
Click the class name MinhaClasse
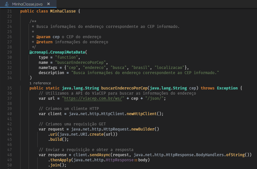pos(63,11)
